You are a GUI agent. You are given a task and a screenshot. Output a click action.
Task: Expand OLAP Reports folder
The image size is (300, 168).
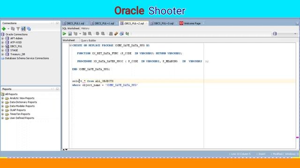point(2,110)
